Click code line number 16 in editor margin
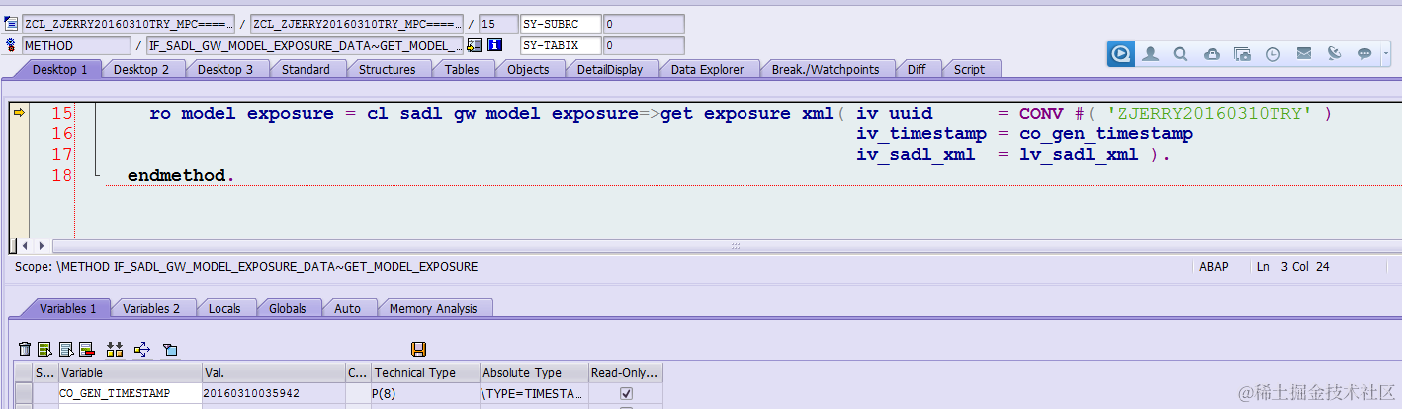 (x=62, y=133)
